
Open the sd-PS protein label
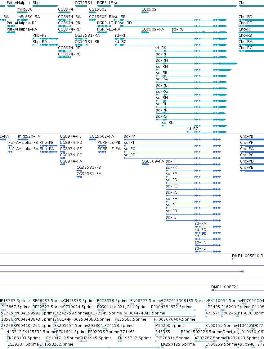pos(171,217)
